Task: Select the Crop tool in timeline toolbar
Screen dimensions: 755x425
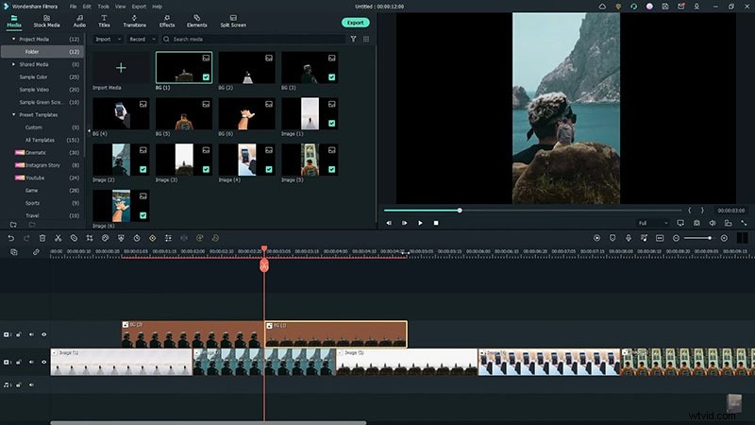Action: click(90, 238)
